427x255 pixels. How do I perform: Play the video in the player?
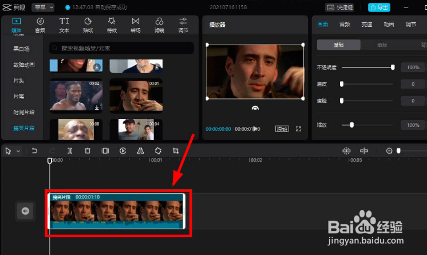(x=255, y=129)
